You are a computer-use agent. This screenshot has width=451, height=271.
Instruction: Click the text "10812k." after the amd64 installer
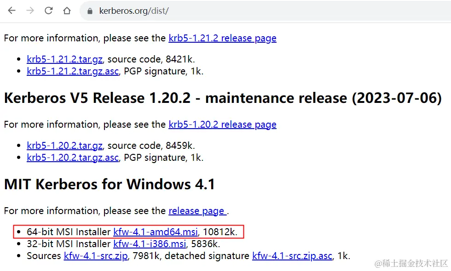coord(220,232)
